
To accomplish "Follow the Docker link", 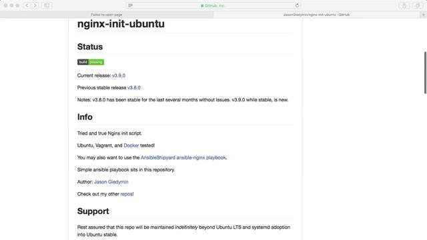I will [131, 145].
